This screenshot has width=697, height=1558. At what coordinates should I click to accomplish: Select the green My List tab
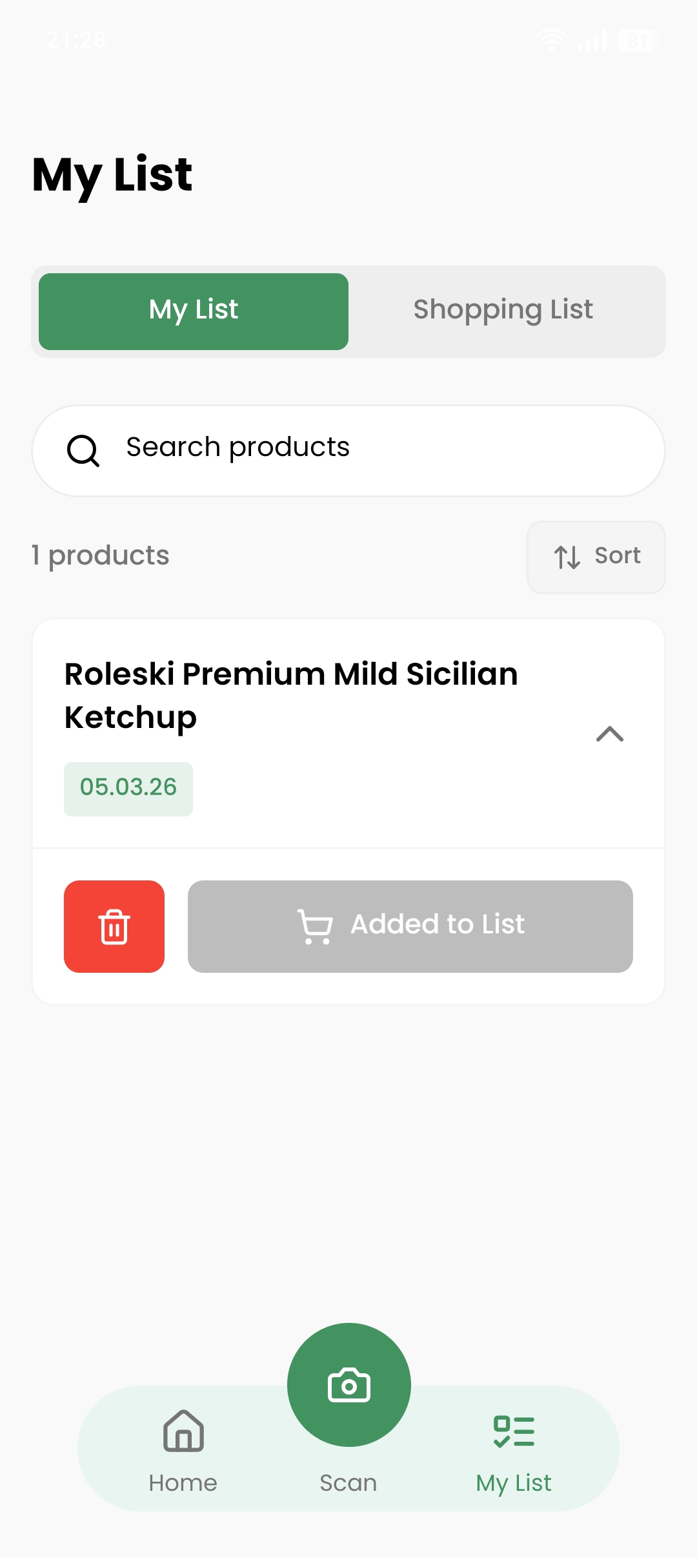(x=194, y=311)
